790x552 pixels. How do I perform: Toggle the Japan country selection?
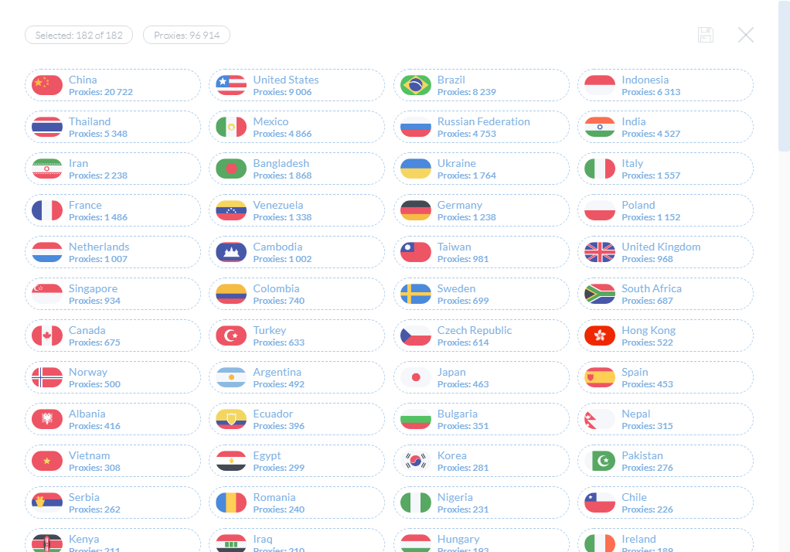coord(481,378)
